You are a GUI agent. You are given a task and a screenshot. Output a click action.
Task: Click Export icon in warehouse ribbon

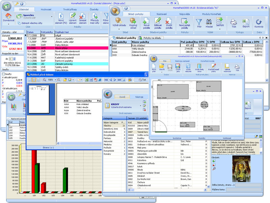pos(246,22)
